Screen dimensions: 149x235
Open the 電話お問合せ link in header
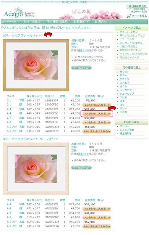pos(139,6)
